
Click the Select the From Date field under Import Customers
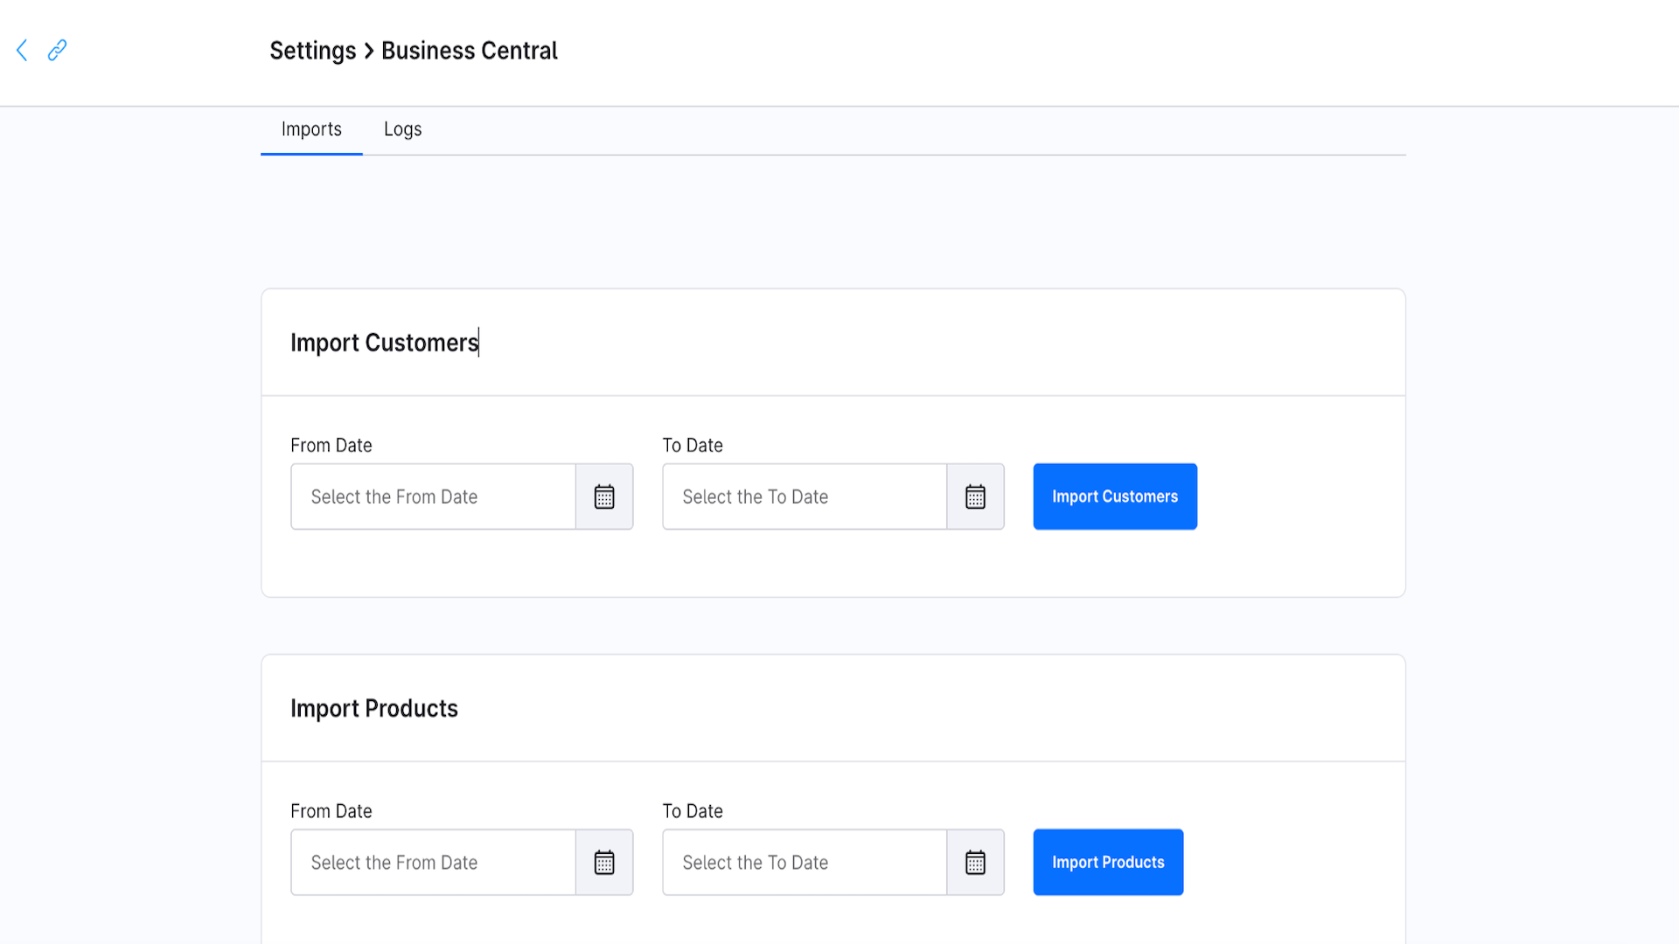pos(432,496)
